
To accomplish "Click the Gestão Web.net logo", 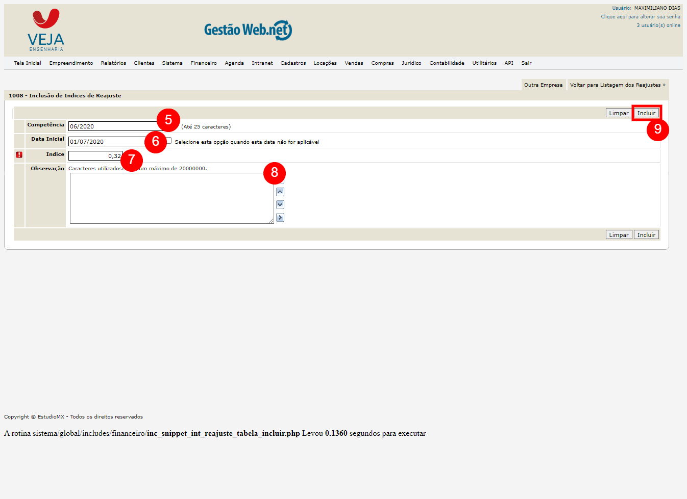I will (248, 30).
